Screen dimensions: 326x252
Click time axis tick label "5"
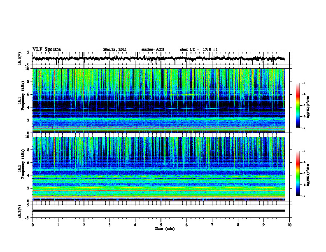(161, 225)
